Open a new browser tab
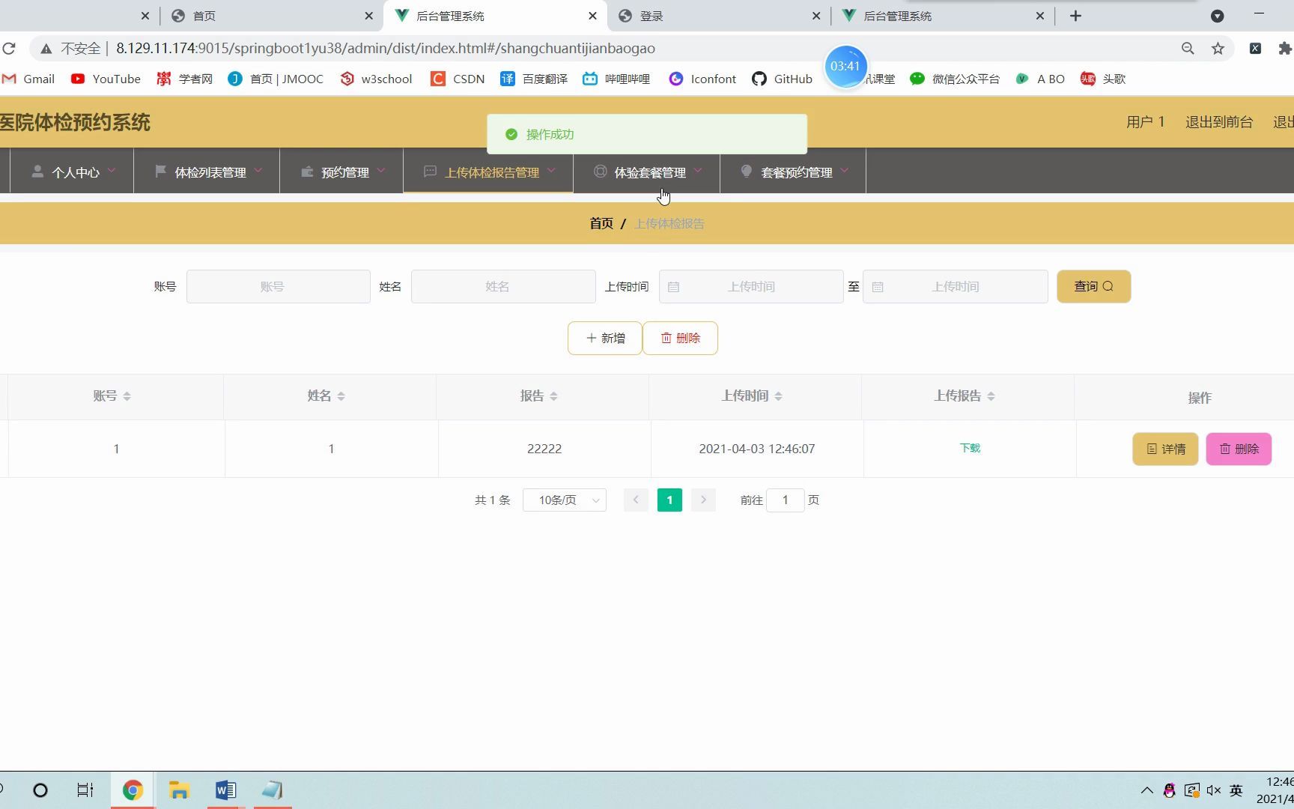Image resolution: width=1294 pixels, height=809 pixels. coord(1076,16)
